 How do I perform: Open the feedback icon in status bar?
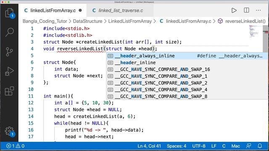coord(248,146)
